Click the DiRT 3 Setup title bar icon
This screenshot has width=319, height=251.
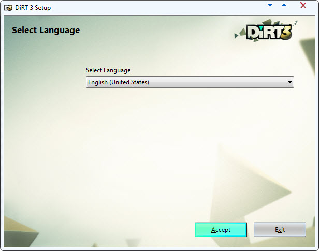click(x=8, y=8)
